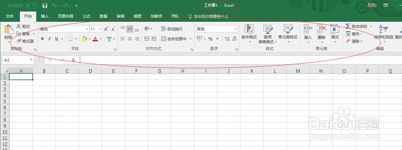Click Cut (剪切) scissors icon
This screenshot has height=150, width=402.
[19, 26]
